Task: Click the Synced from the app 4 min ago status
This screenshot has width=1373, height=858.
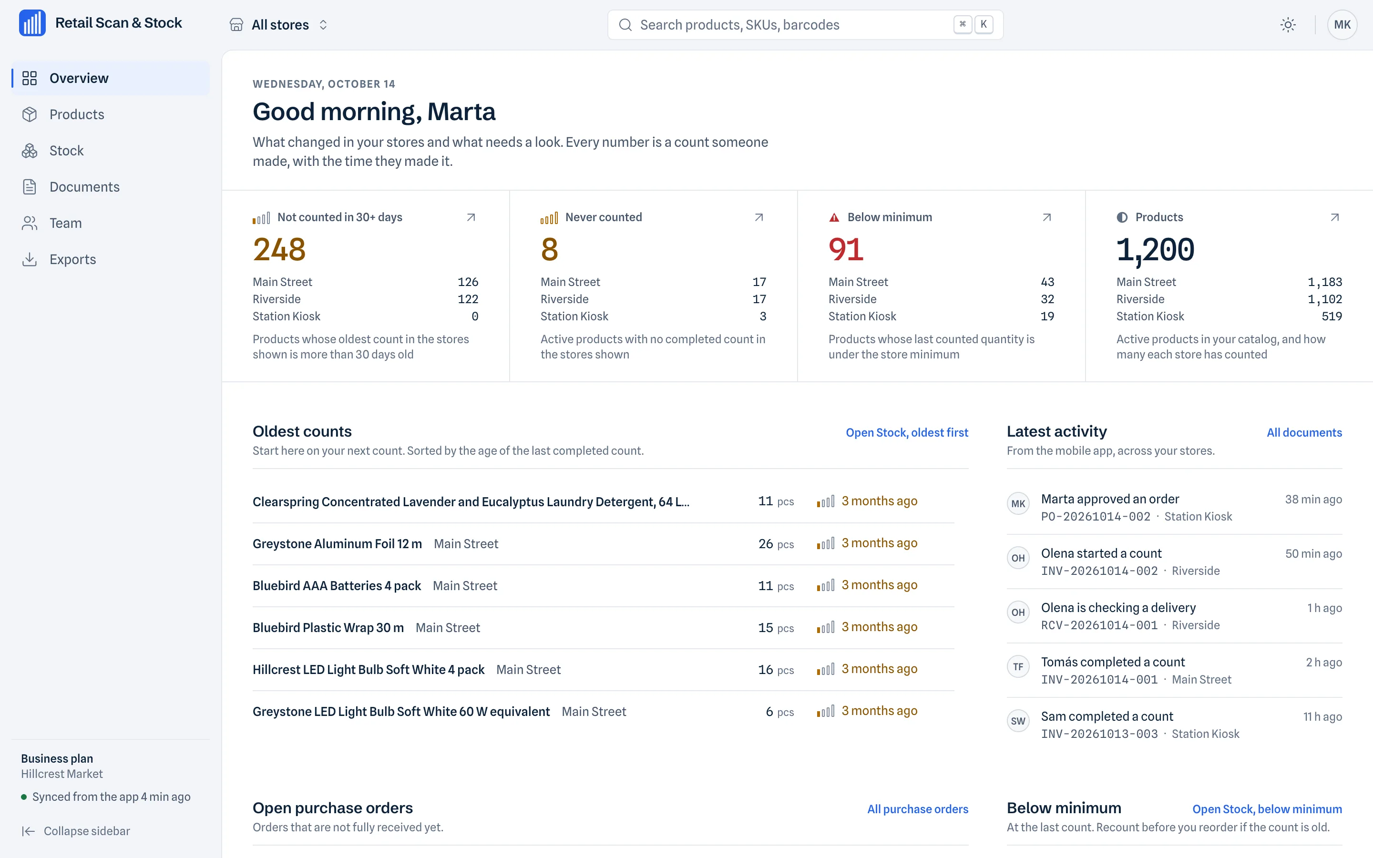Action: point(105,797)
